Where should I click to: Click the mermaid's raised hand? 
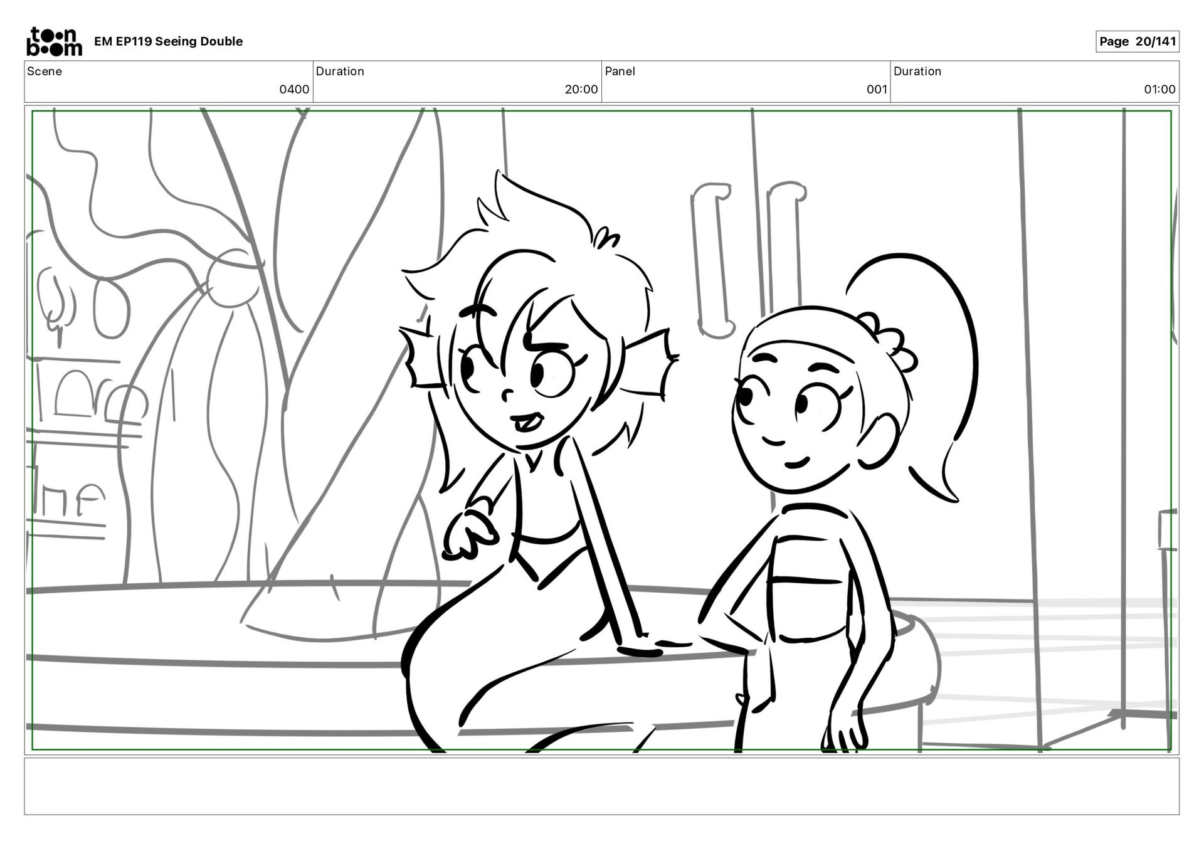tap(469, 533)
